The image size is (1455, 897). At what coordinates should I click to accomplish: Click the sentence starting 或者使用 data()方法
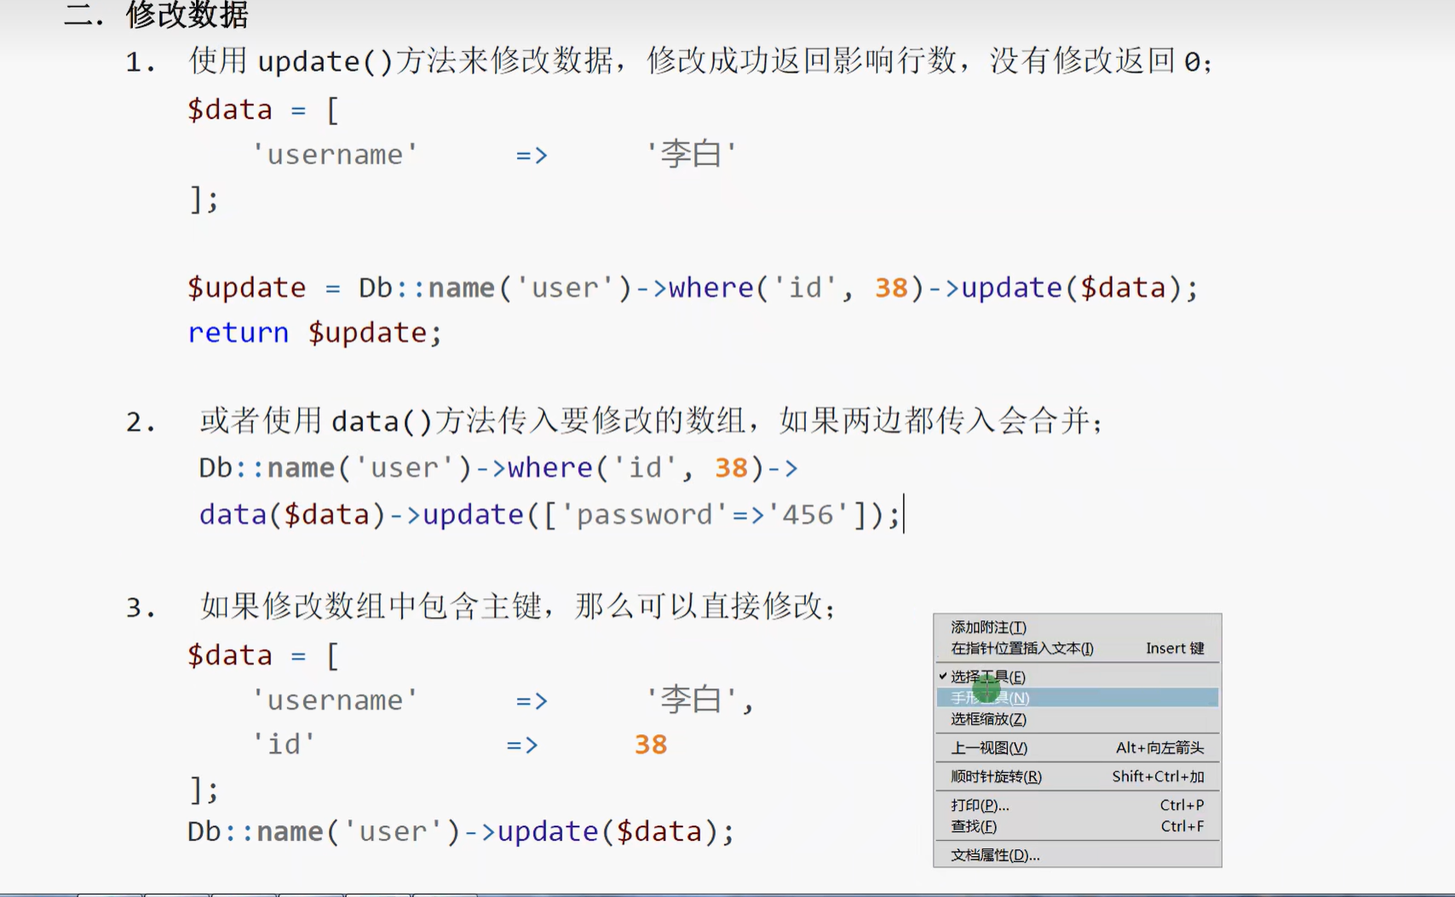651,420
